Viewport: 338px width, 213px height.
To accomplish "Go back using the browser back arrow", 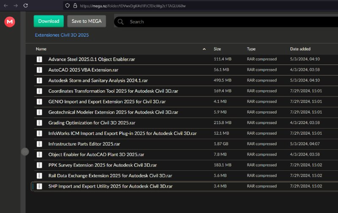I will (x=6, y=5).
